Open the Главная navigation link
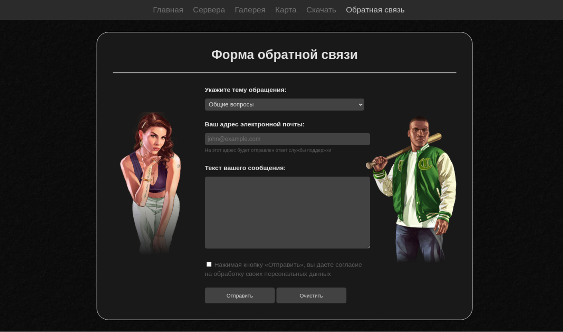 point(168,10)
